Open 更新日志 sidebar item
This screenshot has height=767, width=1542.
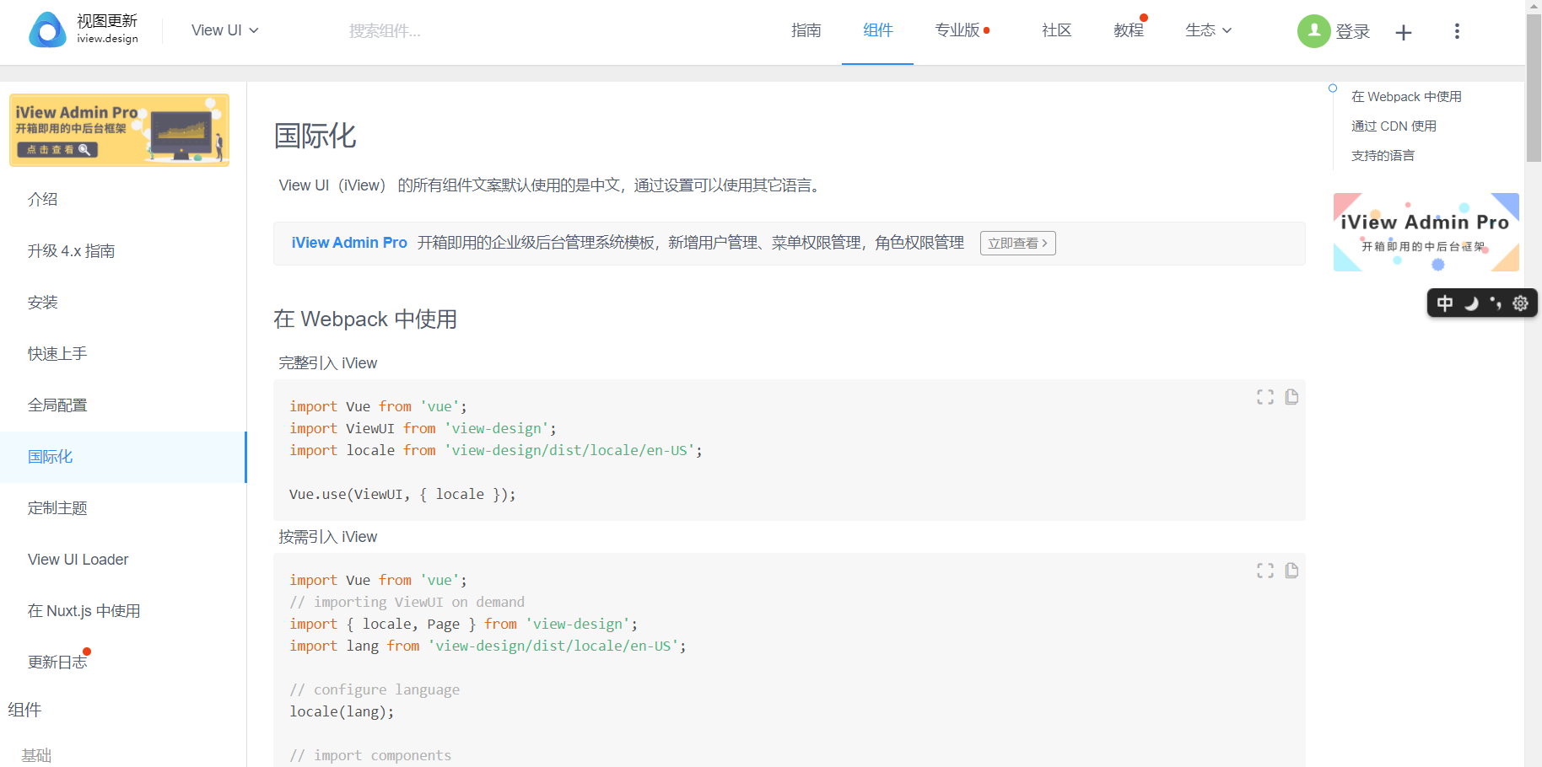(123, 662)
